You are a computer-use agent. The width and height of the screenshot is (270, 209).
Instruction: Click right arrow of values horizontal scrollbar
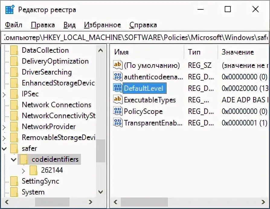263,202
